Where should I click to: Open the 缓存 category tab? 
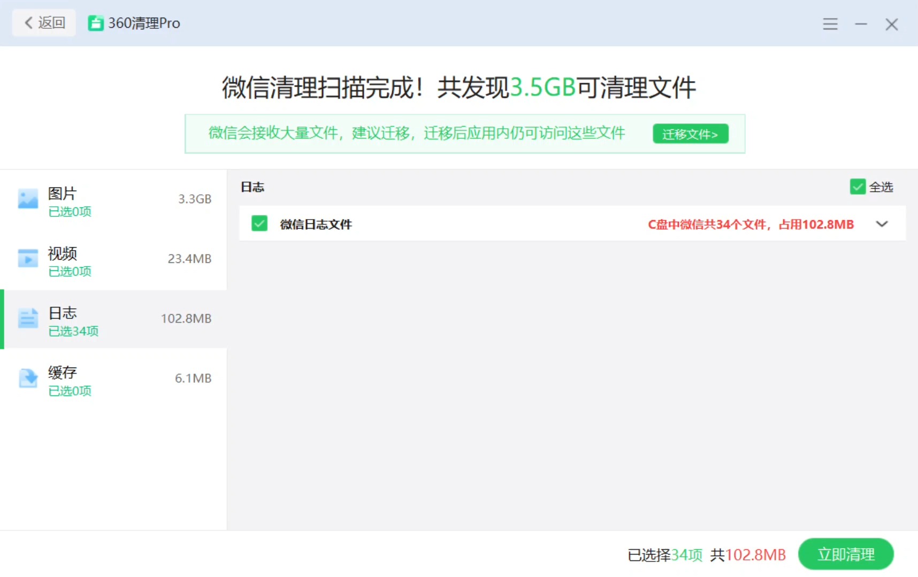(x=113, y=379)
